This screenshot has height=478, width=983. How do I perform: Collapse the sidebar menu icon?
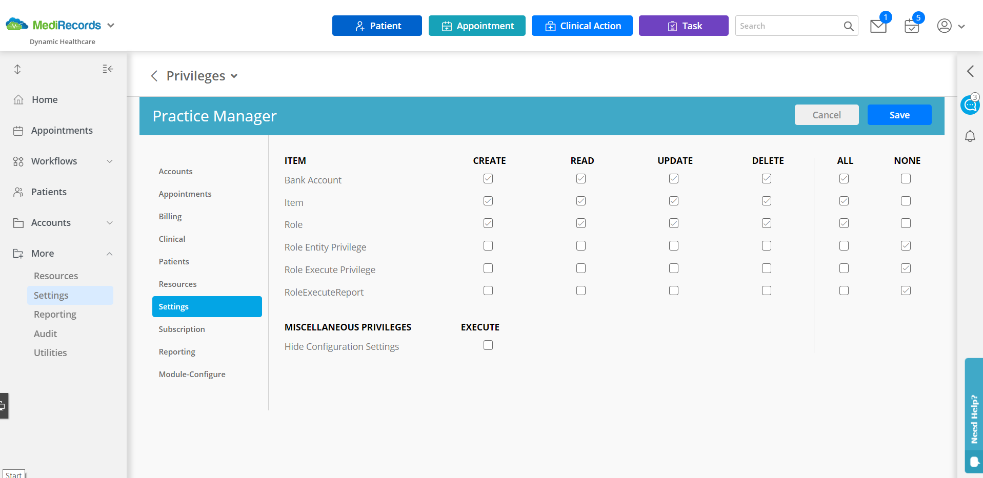click(108, 69)
